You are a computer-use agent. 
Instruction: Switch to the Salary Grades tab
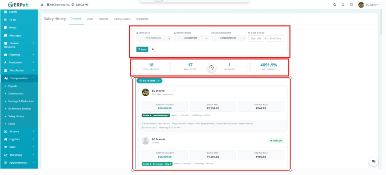122,19
